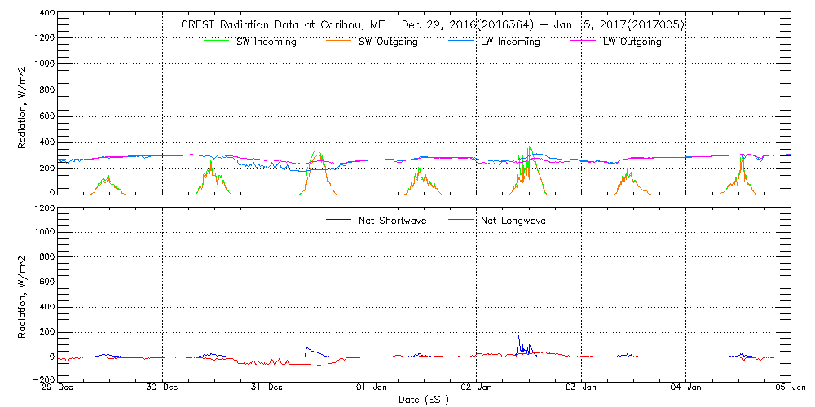Select the LW Outgoing legend entry
815x407 pixels.
coord(632,42)
